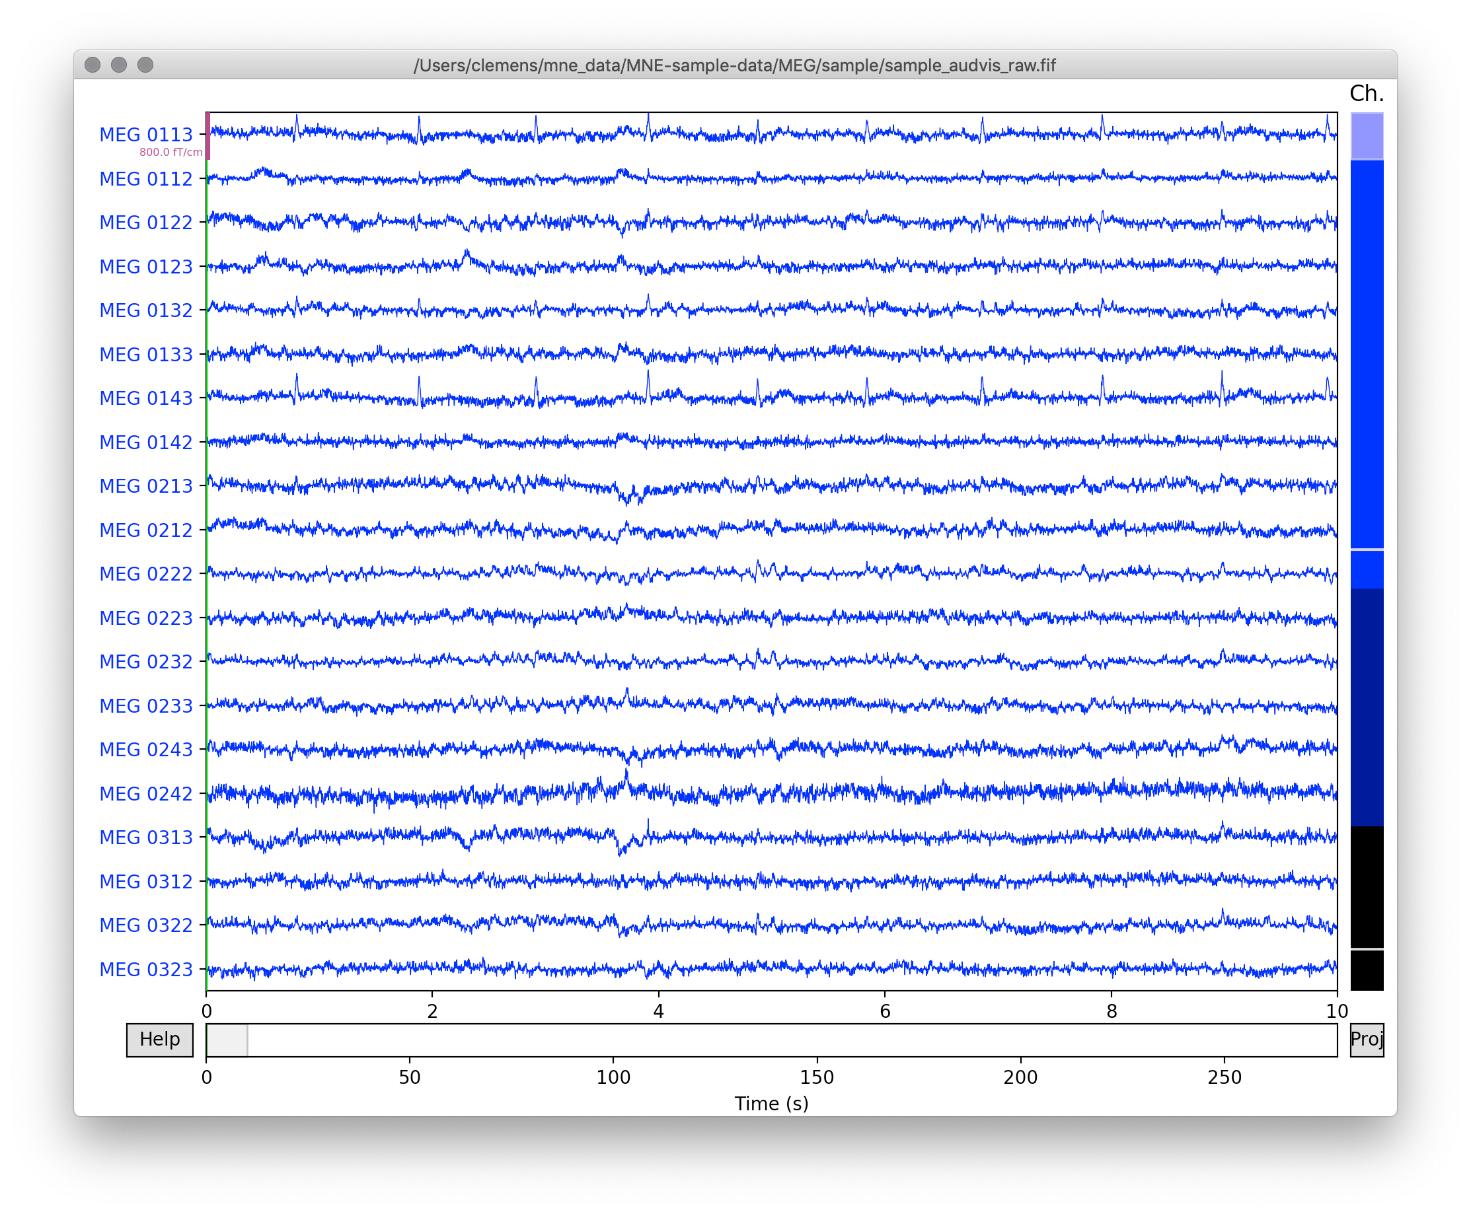Screen dimensions: 1471x1214
Task: Open the Proj projectors button
Action: 1366,1039
